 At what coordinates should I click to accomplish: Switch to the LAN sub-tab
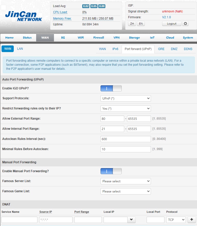[20, 49]
